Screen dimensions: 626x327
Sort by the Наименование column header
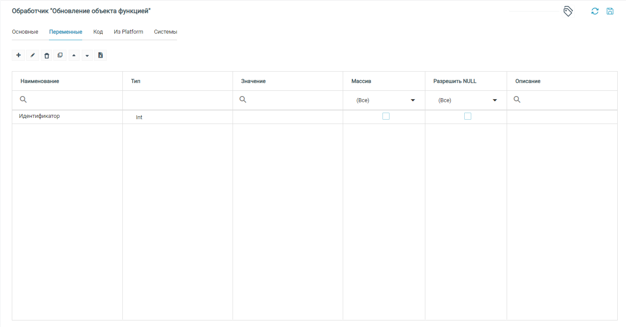pos(40,81)
